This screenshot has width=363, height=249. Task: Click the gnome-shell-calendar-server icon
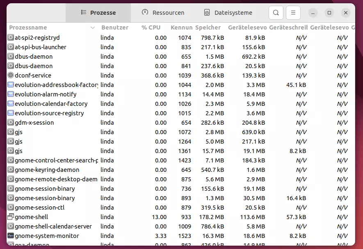point(11,226)
